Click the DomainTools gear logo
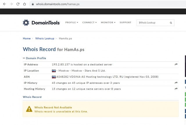The width and height of the screenshot is (186, 125). [26, 23]
